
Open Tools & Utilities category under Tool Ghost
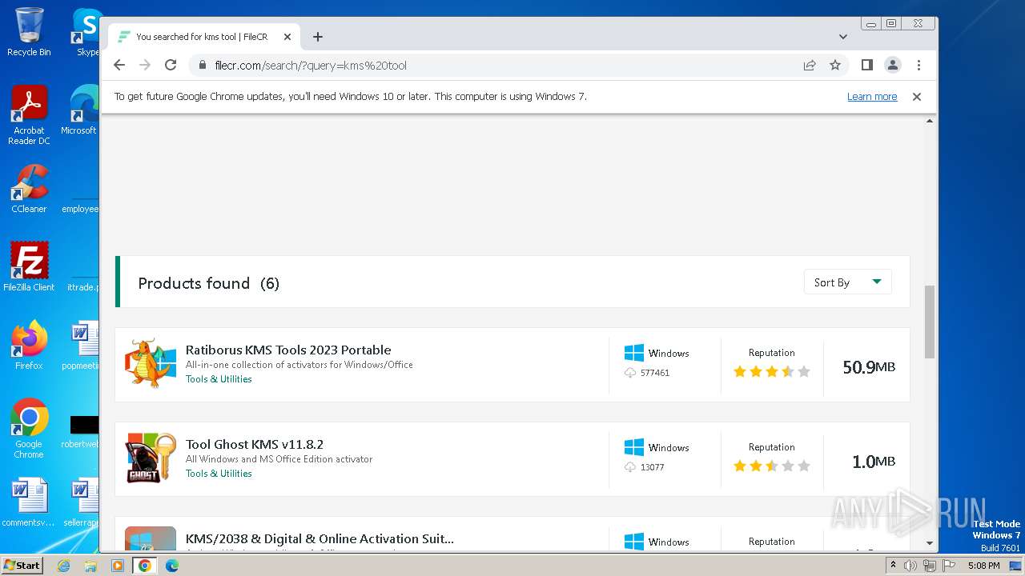[219, 474]
